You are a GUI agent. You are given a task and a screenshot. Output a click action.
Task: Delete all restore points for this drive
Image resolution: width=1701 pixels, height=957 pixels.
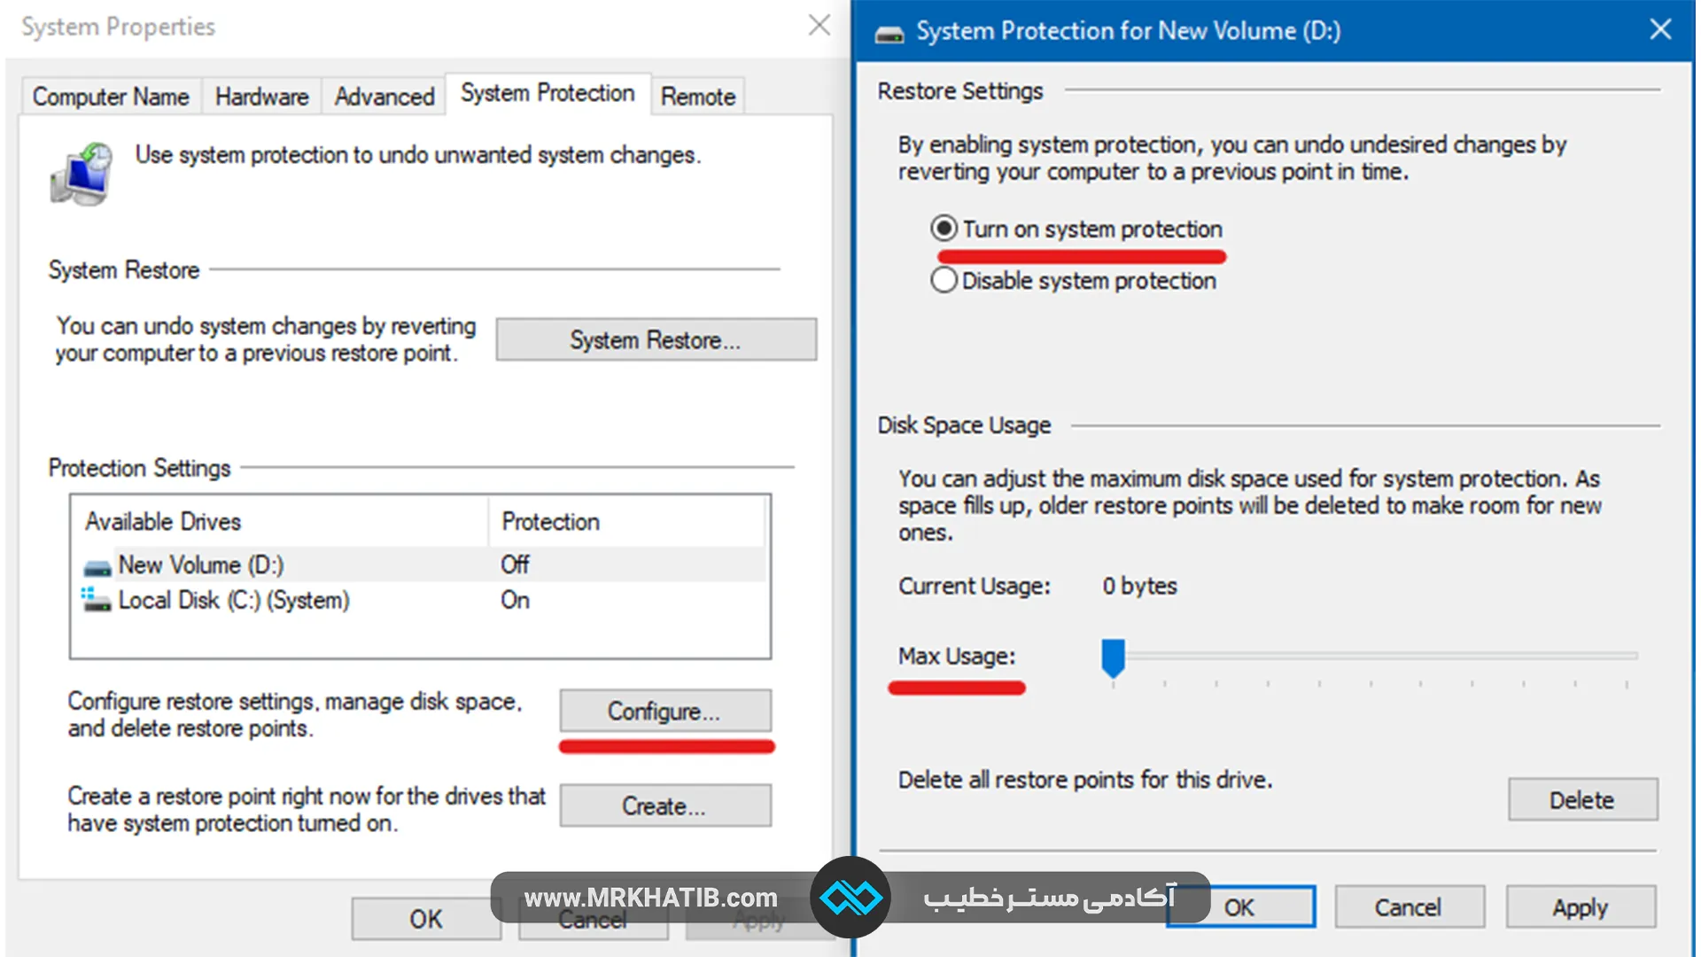(1581, 800)
